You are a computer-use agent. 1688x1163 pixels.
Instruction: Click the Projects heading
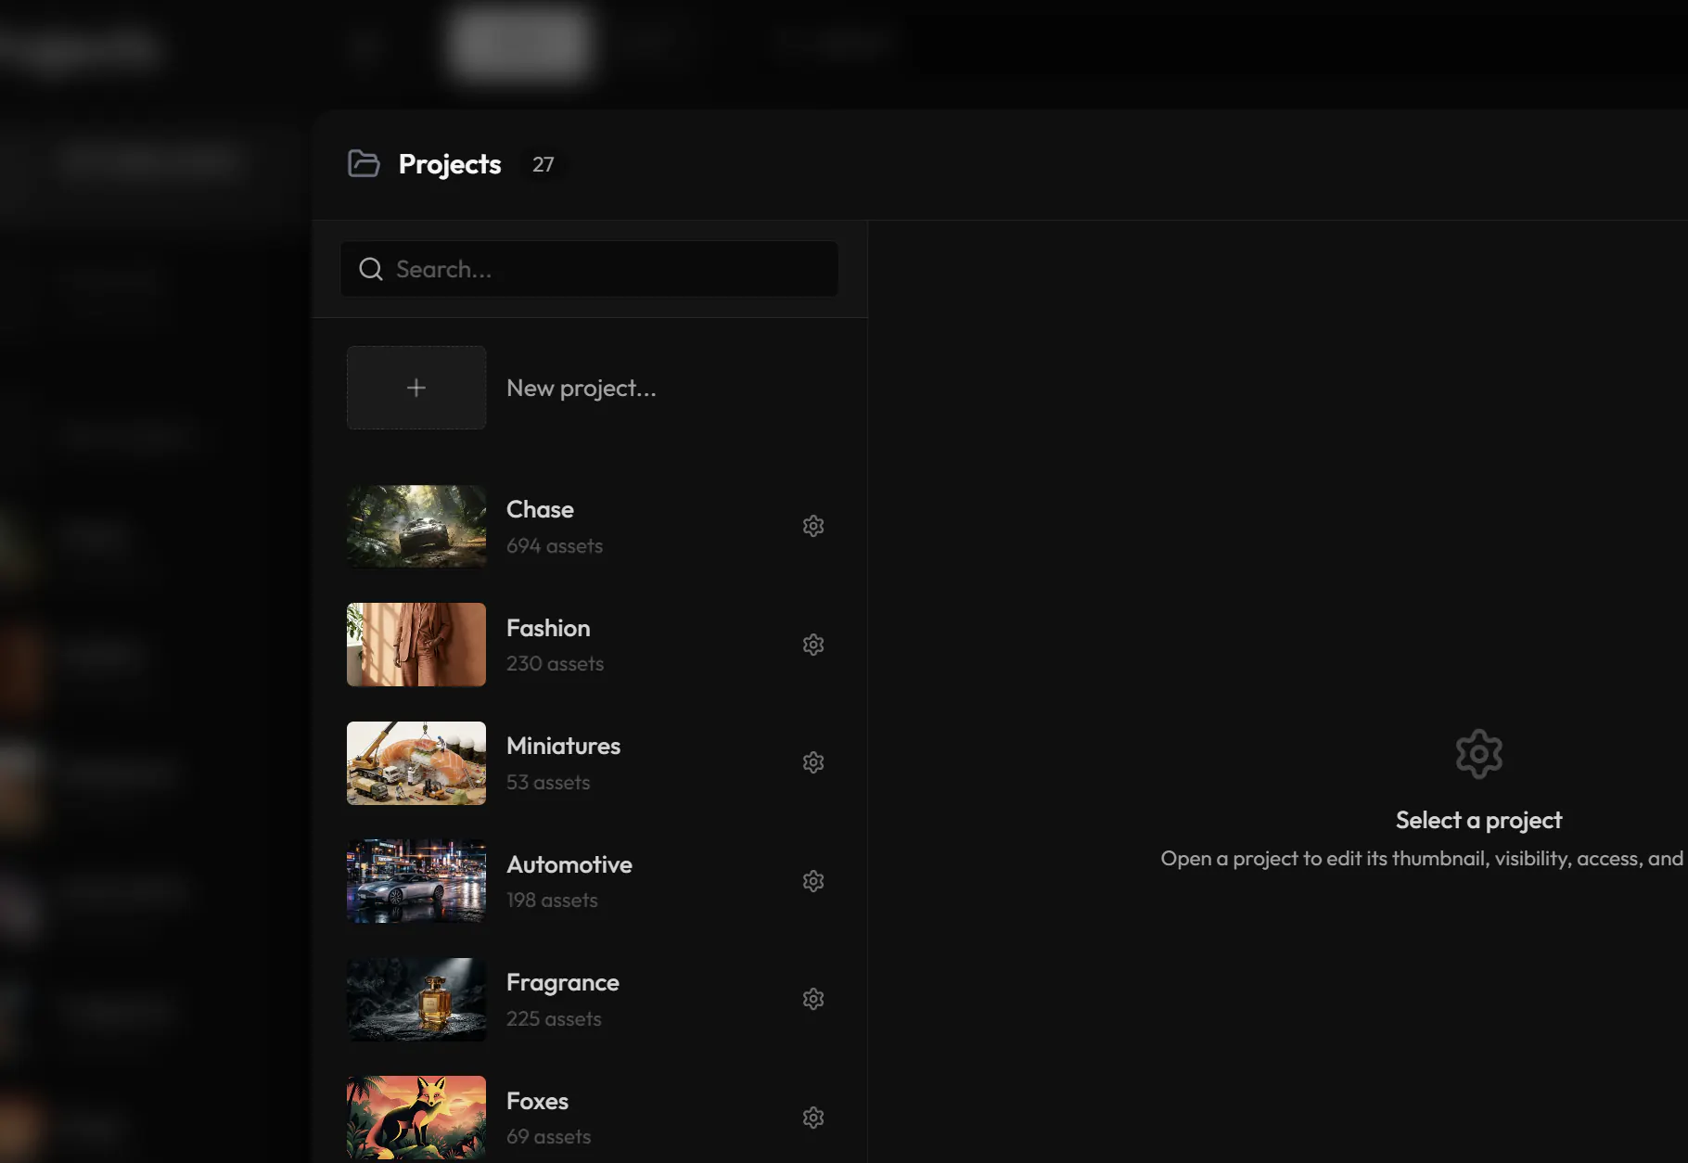coord(450,164)
